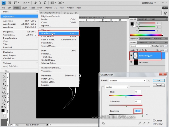
Task: Open the Layer menu
Action: coord(24,8)
